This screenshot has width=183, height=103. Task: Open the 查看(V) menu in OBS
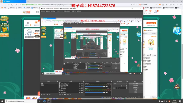coord(53,11)
